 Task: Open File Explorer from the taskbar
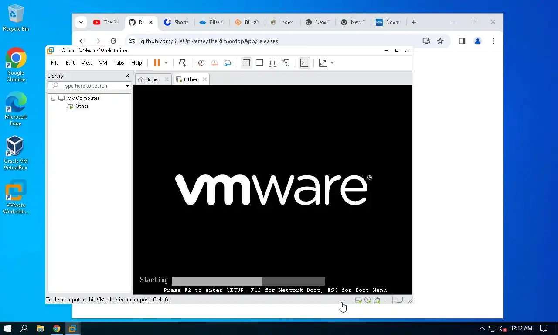40,328
